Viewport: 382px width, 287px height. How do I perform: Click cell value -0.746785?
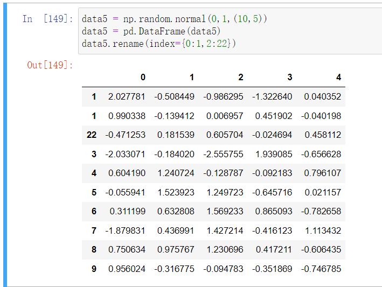pos(321,269)
